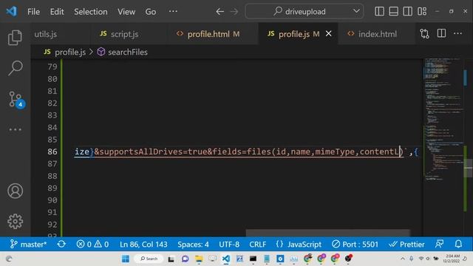Viewport: 473px width, 266px height.
Task: Open the Manage gear icon
Action: pyautogui.click(x=15, y=222)
